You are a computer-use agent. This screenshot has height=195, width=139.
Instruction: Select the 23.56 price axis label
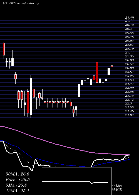[130, 92]
